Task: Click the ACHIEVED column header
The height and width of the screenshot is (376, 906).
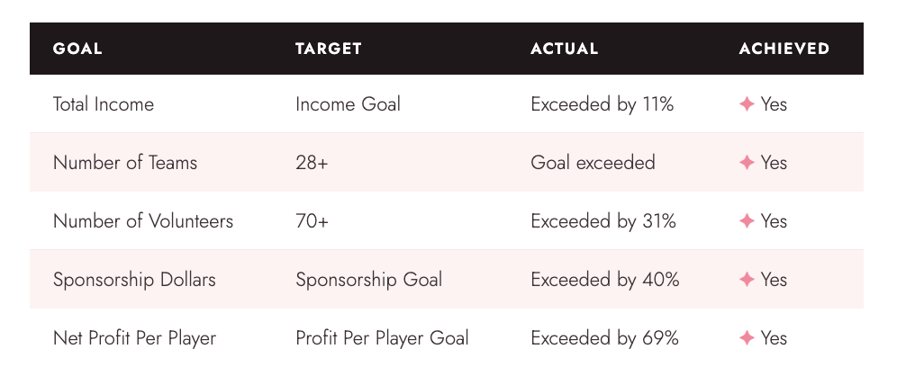Action: pyautogui.click(x=784, y=49)
